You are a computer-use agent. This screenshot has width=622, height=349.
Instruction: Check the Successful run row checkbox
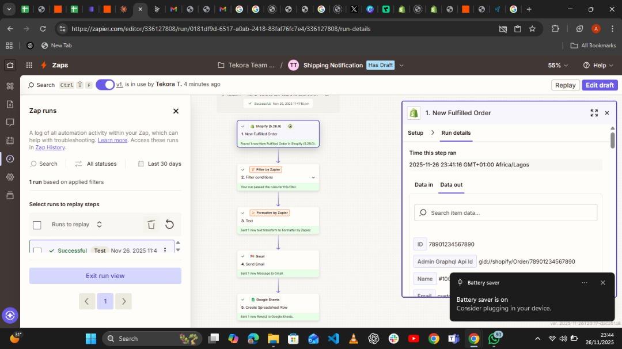pyautogui.click(x=37, y=251)
